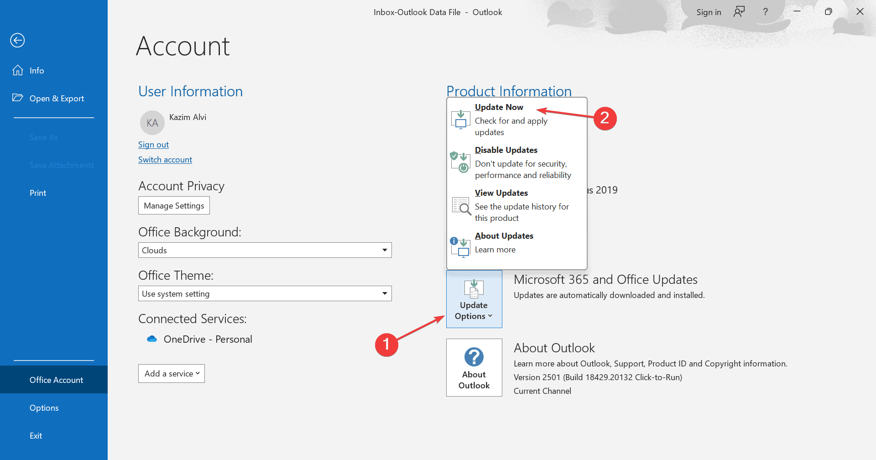The image size is (876, 460).
Task: Toggle the Update Options dropdown button
Action: coord(474,299)
